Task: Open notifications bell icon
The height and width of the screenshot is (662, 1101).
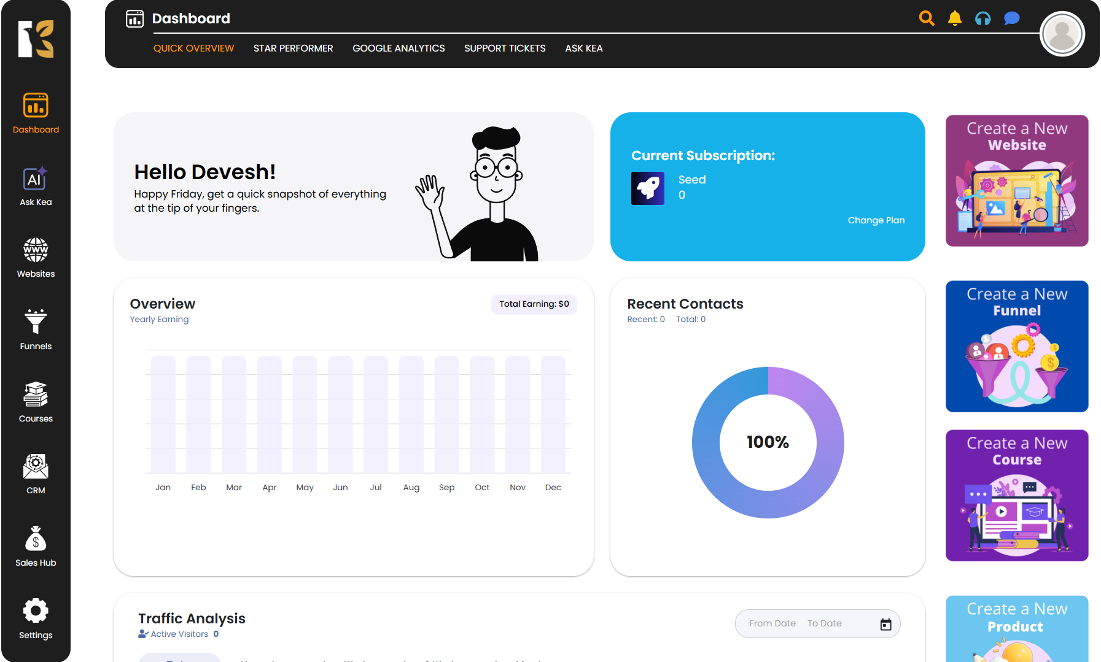Action: (955, 18)
